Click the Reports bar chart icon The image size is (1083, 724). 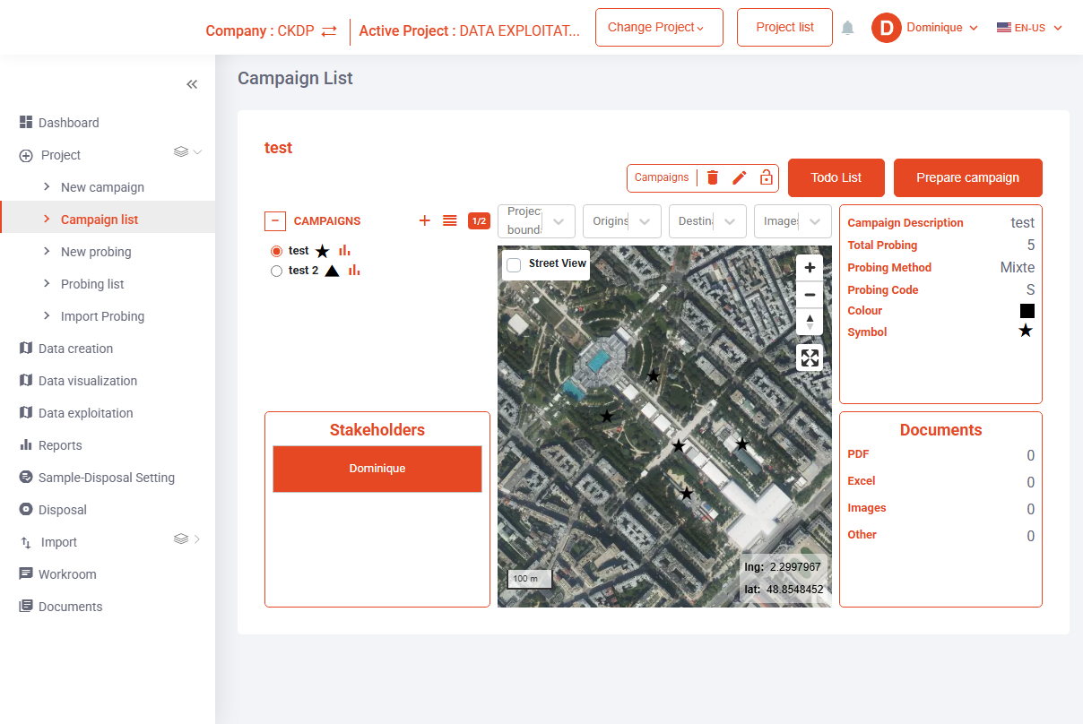tap(26, 444)
